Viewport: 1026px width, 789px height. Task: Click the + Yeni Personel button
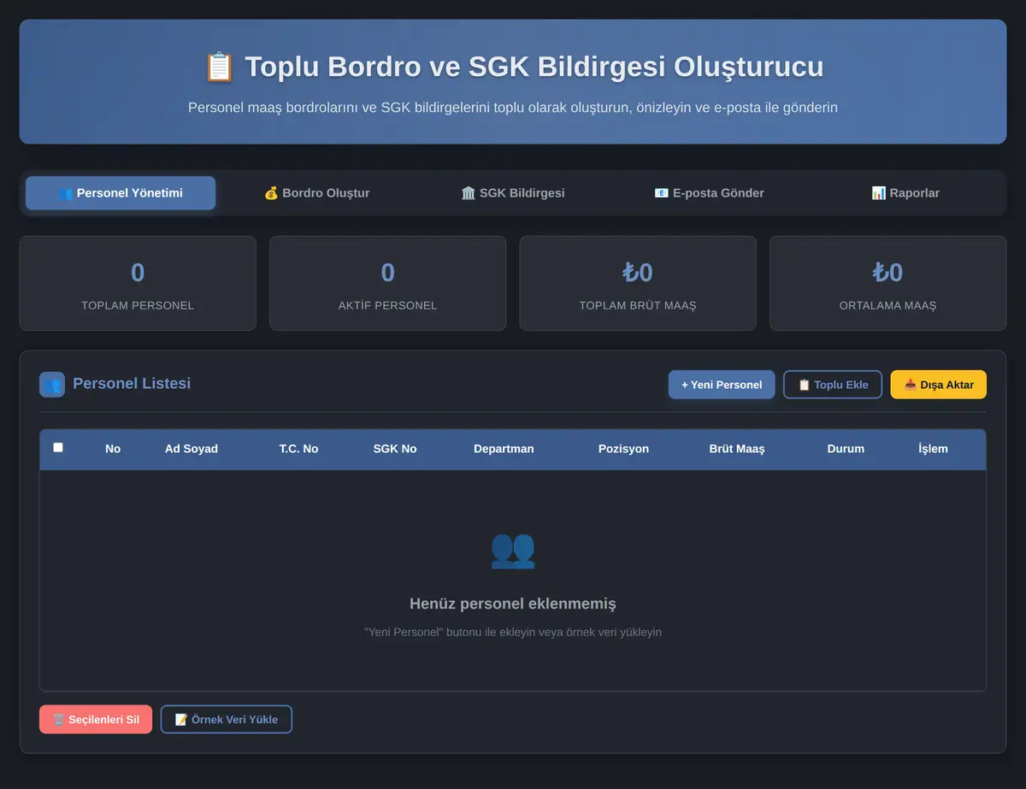[x=722, y=385]
